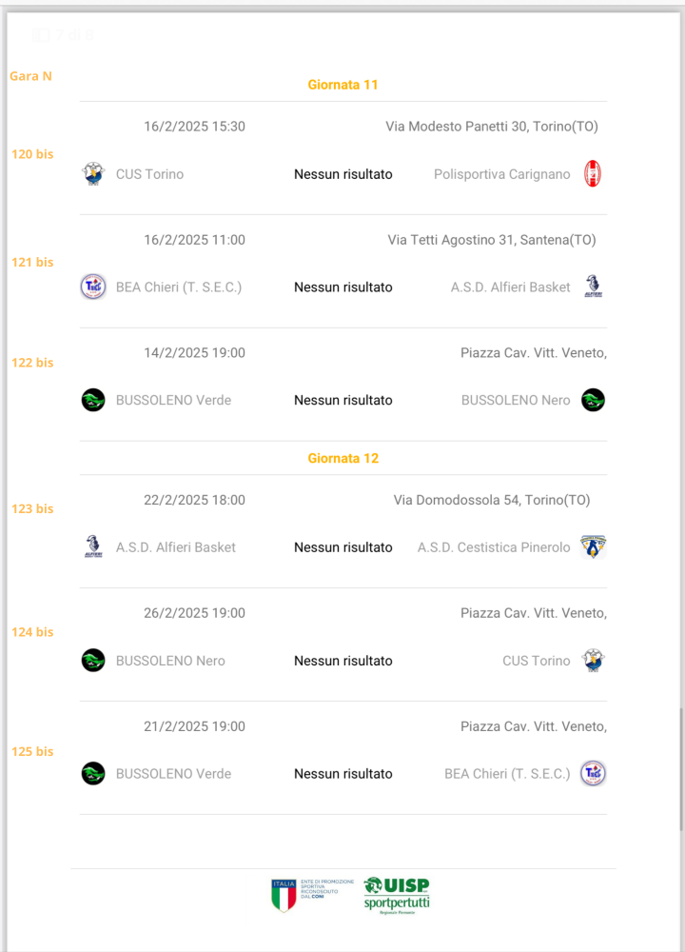Screen dimensions: 685x952
Task: Click BEA Chieri logo in match 121 bis
Action: (93, 287)
